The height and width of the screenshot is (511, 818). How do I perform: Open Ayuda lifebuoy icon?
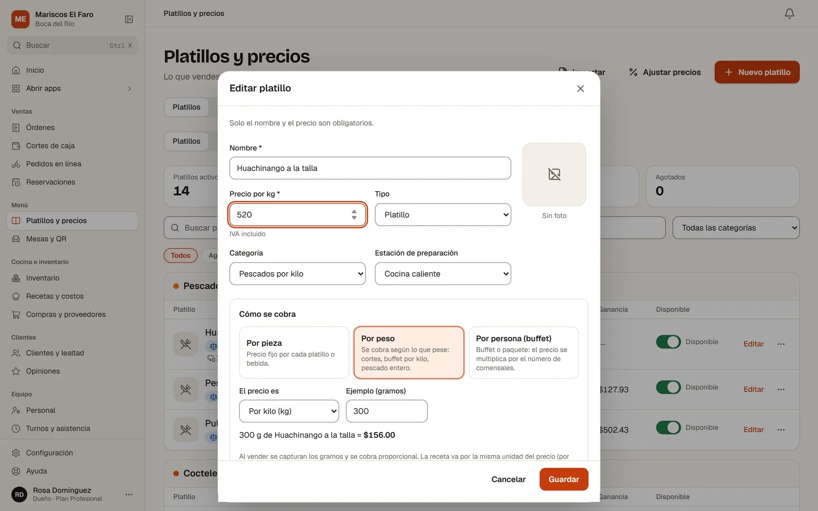16,471
